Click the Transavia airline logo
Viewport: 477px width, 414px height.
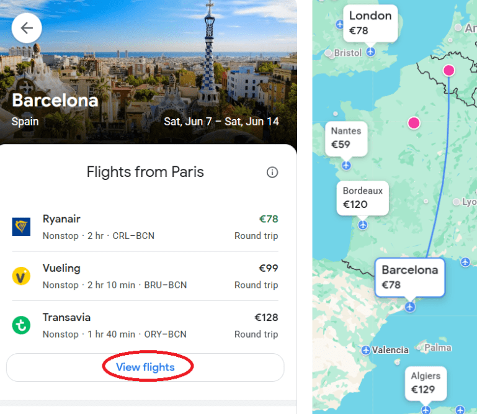click(x=21, y=325)
